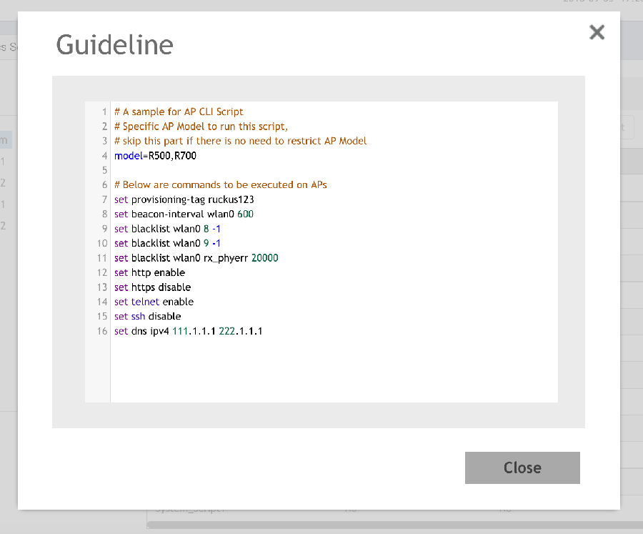This screenshot has width=643, height=534.
Task: Click the 'model=R500,R700' line in the script
Action: [x=155, y=156]
